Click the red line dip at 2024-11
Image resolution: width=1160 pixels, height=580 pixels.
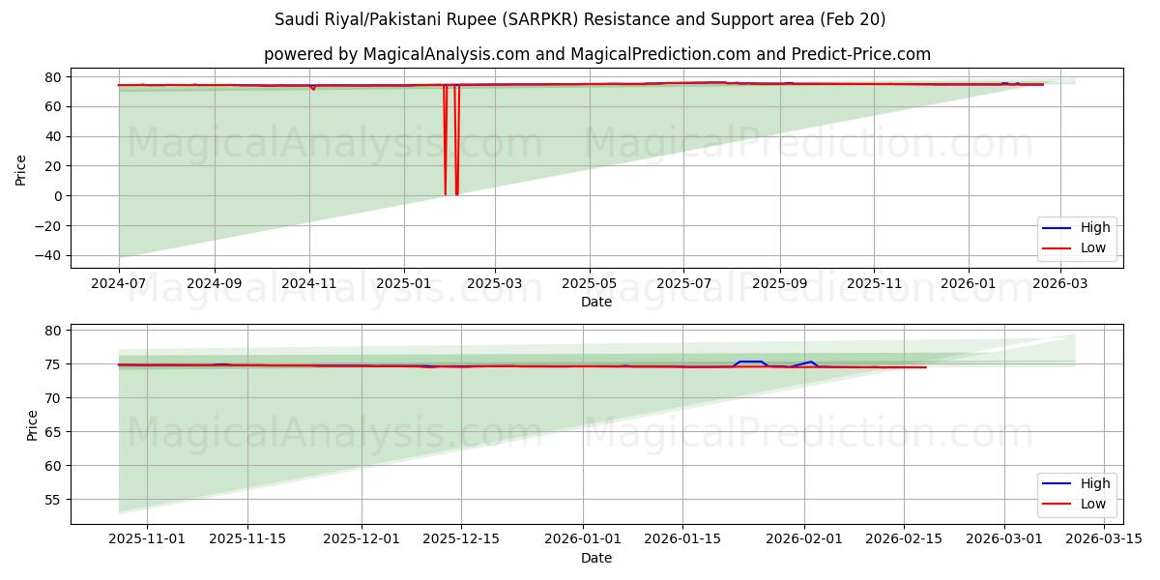click(x=311, y=89)
